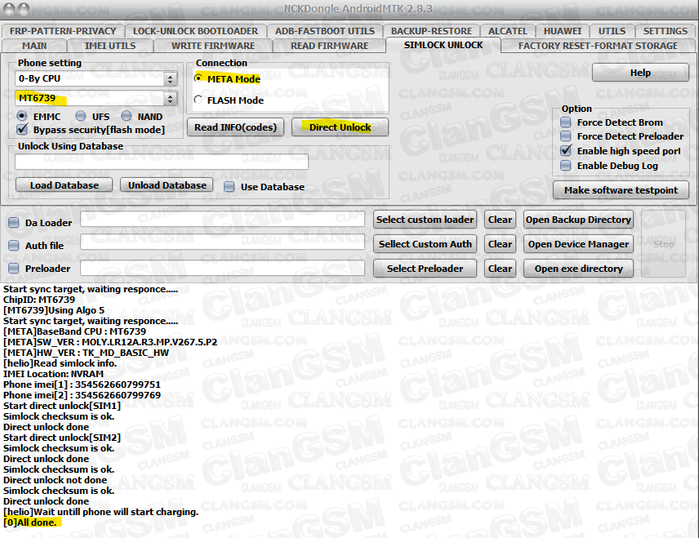Click the Preloader path field
This screenshot has height=538, width=699.
coord(222,269)
